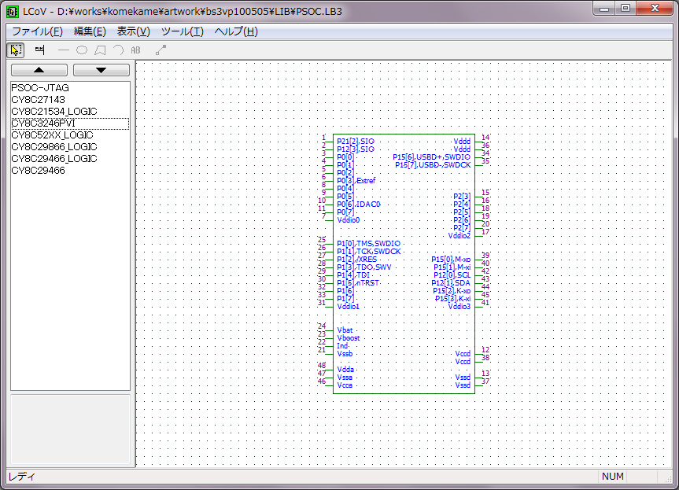679x490 pixels.
Task: Click the P0[6],IDAC0 pin label
Action: point(359,204)
